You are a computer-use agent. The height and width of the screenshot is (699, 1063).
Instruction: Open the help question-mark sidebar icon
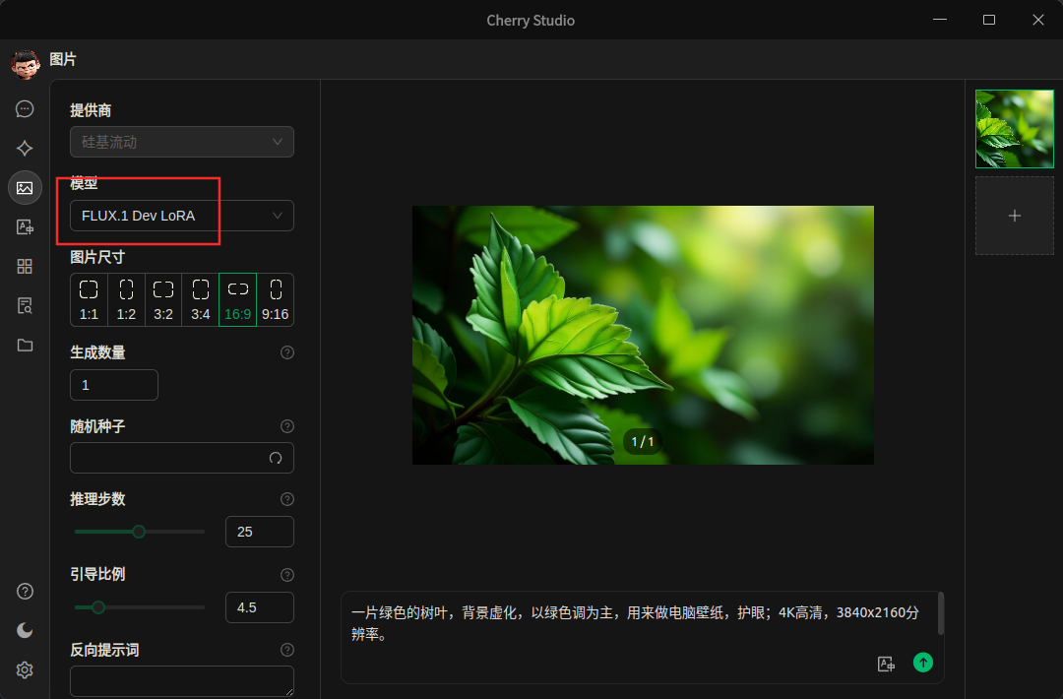click(25, 592)
